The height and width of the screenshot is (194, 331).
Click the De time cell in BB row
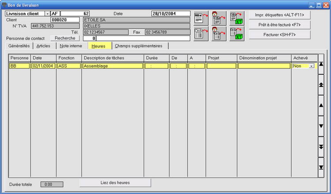[178, 66]
